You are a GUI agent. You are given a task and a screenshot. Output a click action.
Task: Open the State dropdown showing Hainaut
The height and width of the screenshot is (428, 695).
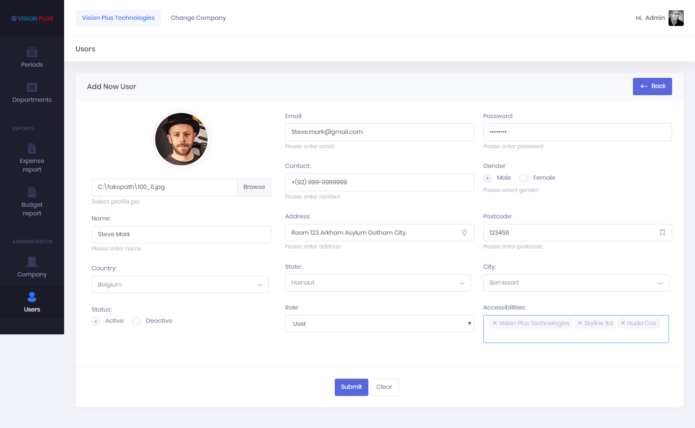coord(378,283)
